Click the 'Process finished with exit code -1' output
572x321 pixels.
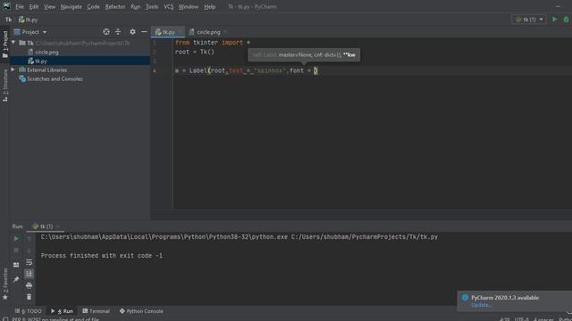coord(101,256)
